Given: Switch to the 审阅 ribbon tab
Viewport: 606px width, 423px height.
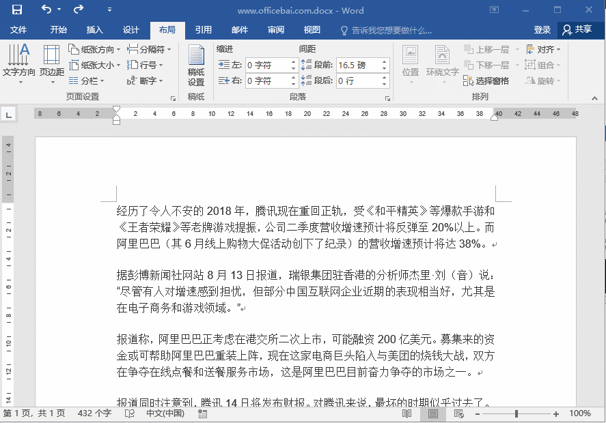Looking at the screenshot, I should [x=276, y=30].
